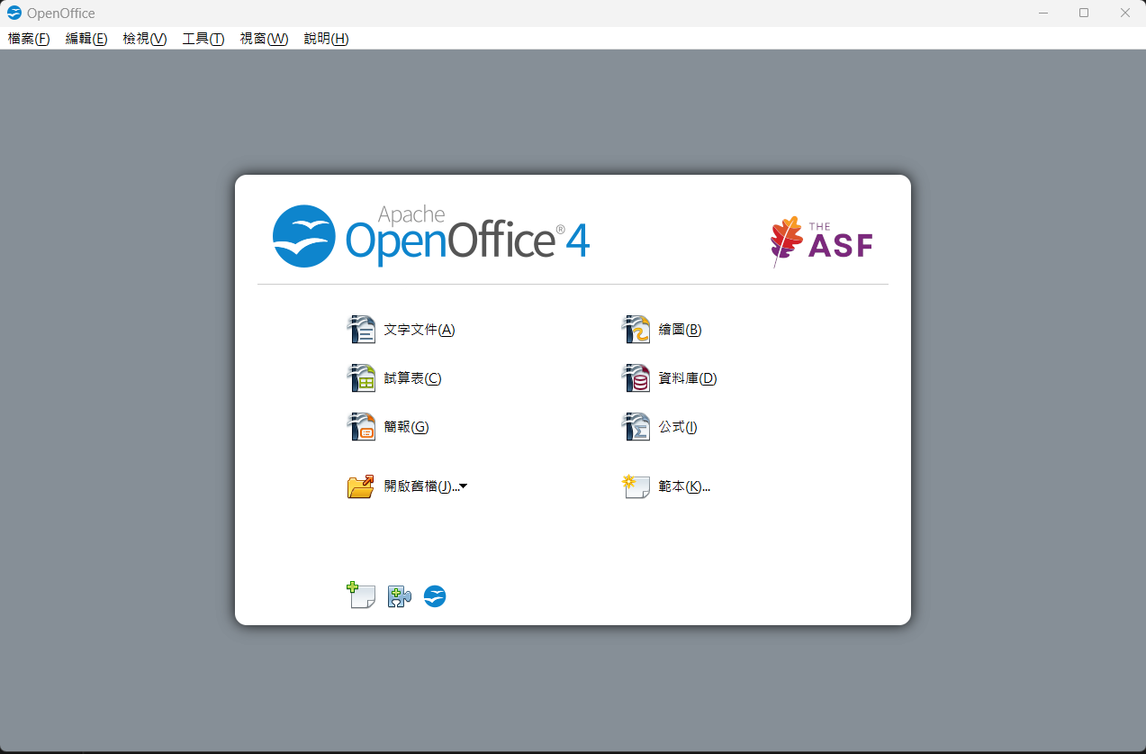Open the 說明(H) menu
The image size is (1146, 754).
tap(326, 39)
